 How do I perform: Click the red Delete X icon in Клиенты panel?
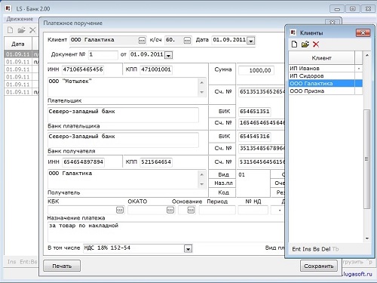pyautogui.click(x=316, y=45)
